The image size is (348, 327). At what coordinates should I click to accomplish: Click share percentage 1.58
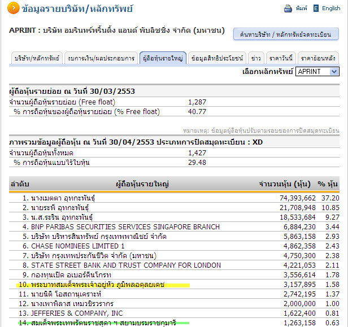(x=332, y=285)
